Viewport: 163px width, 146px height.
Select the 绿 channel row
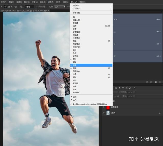pos(138,44)
